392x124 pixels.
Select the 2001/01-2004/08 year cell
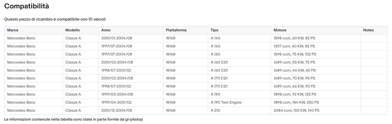117,38
